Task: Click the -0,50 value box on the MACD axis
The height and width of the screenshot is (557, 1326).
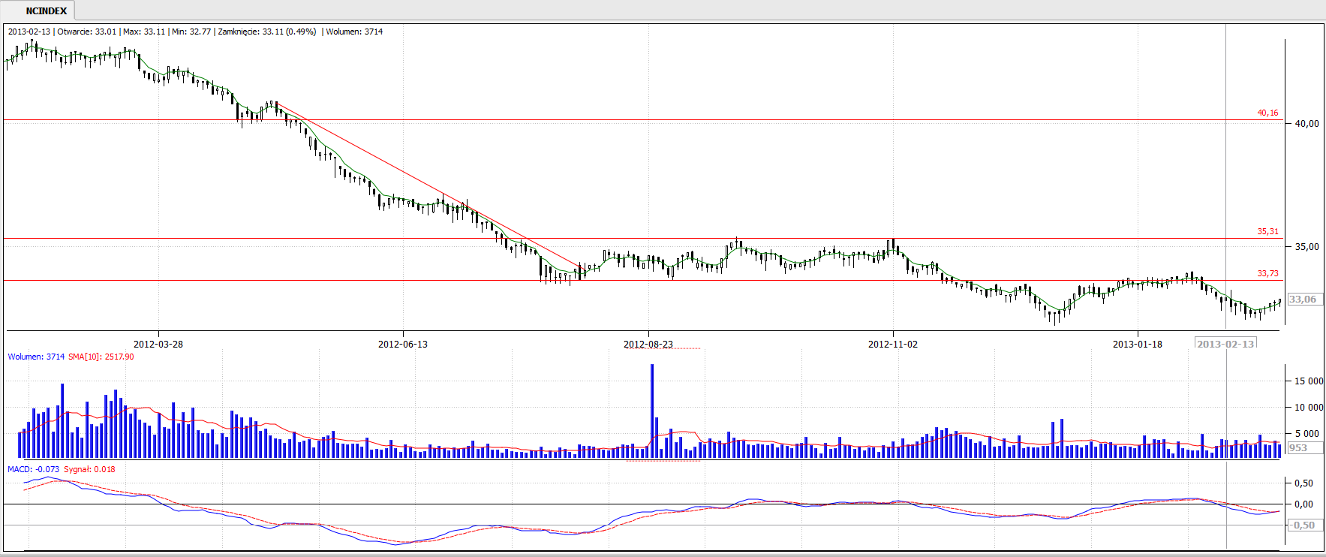Action: [1302, 525]
